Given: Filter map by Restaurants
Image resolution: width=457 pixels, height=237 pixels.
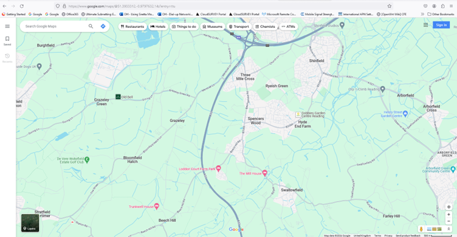Looking at the screenshot, I should tap(132, 27).
